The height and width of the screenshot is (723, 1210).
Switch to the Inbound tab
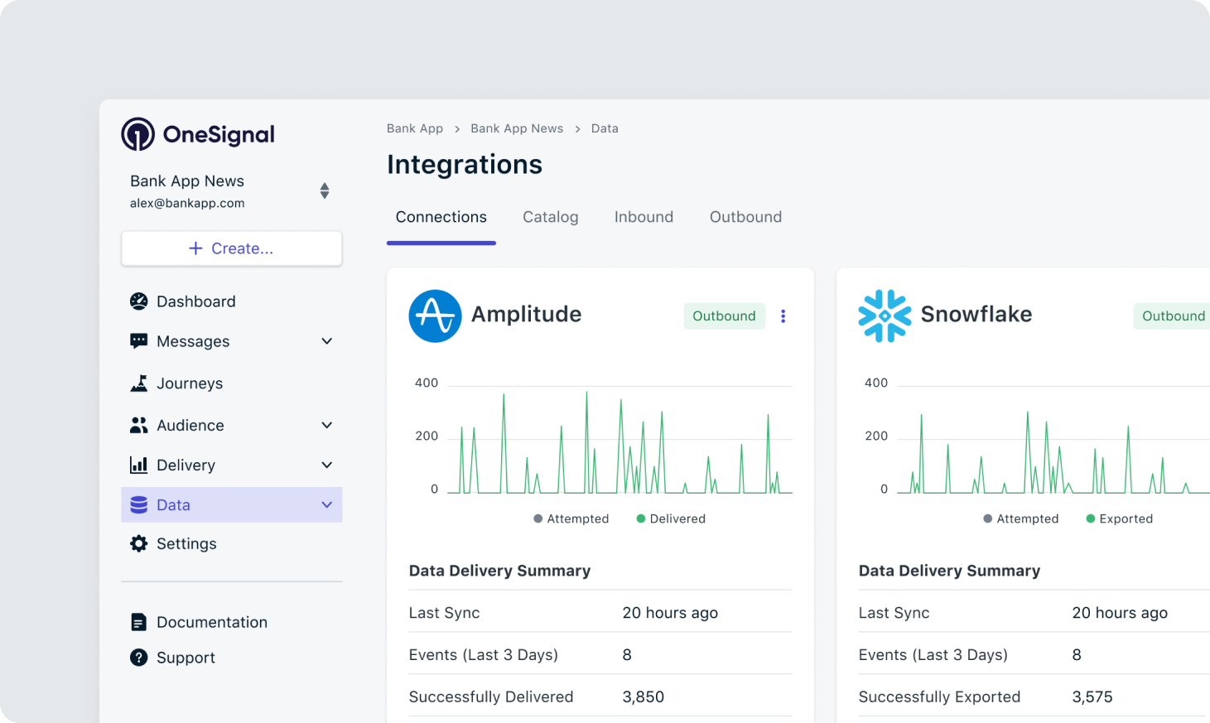pos(644,217)
